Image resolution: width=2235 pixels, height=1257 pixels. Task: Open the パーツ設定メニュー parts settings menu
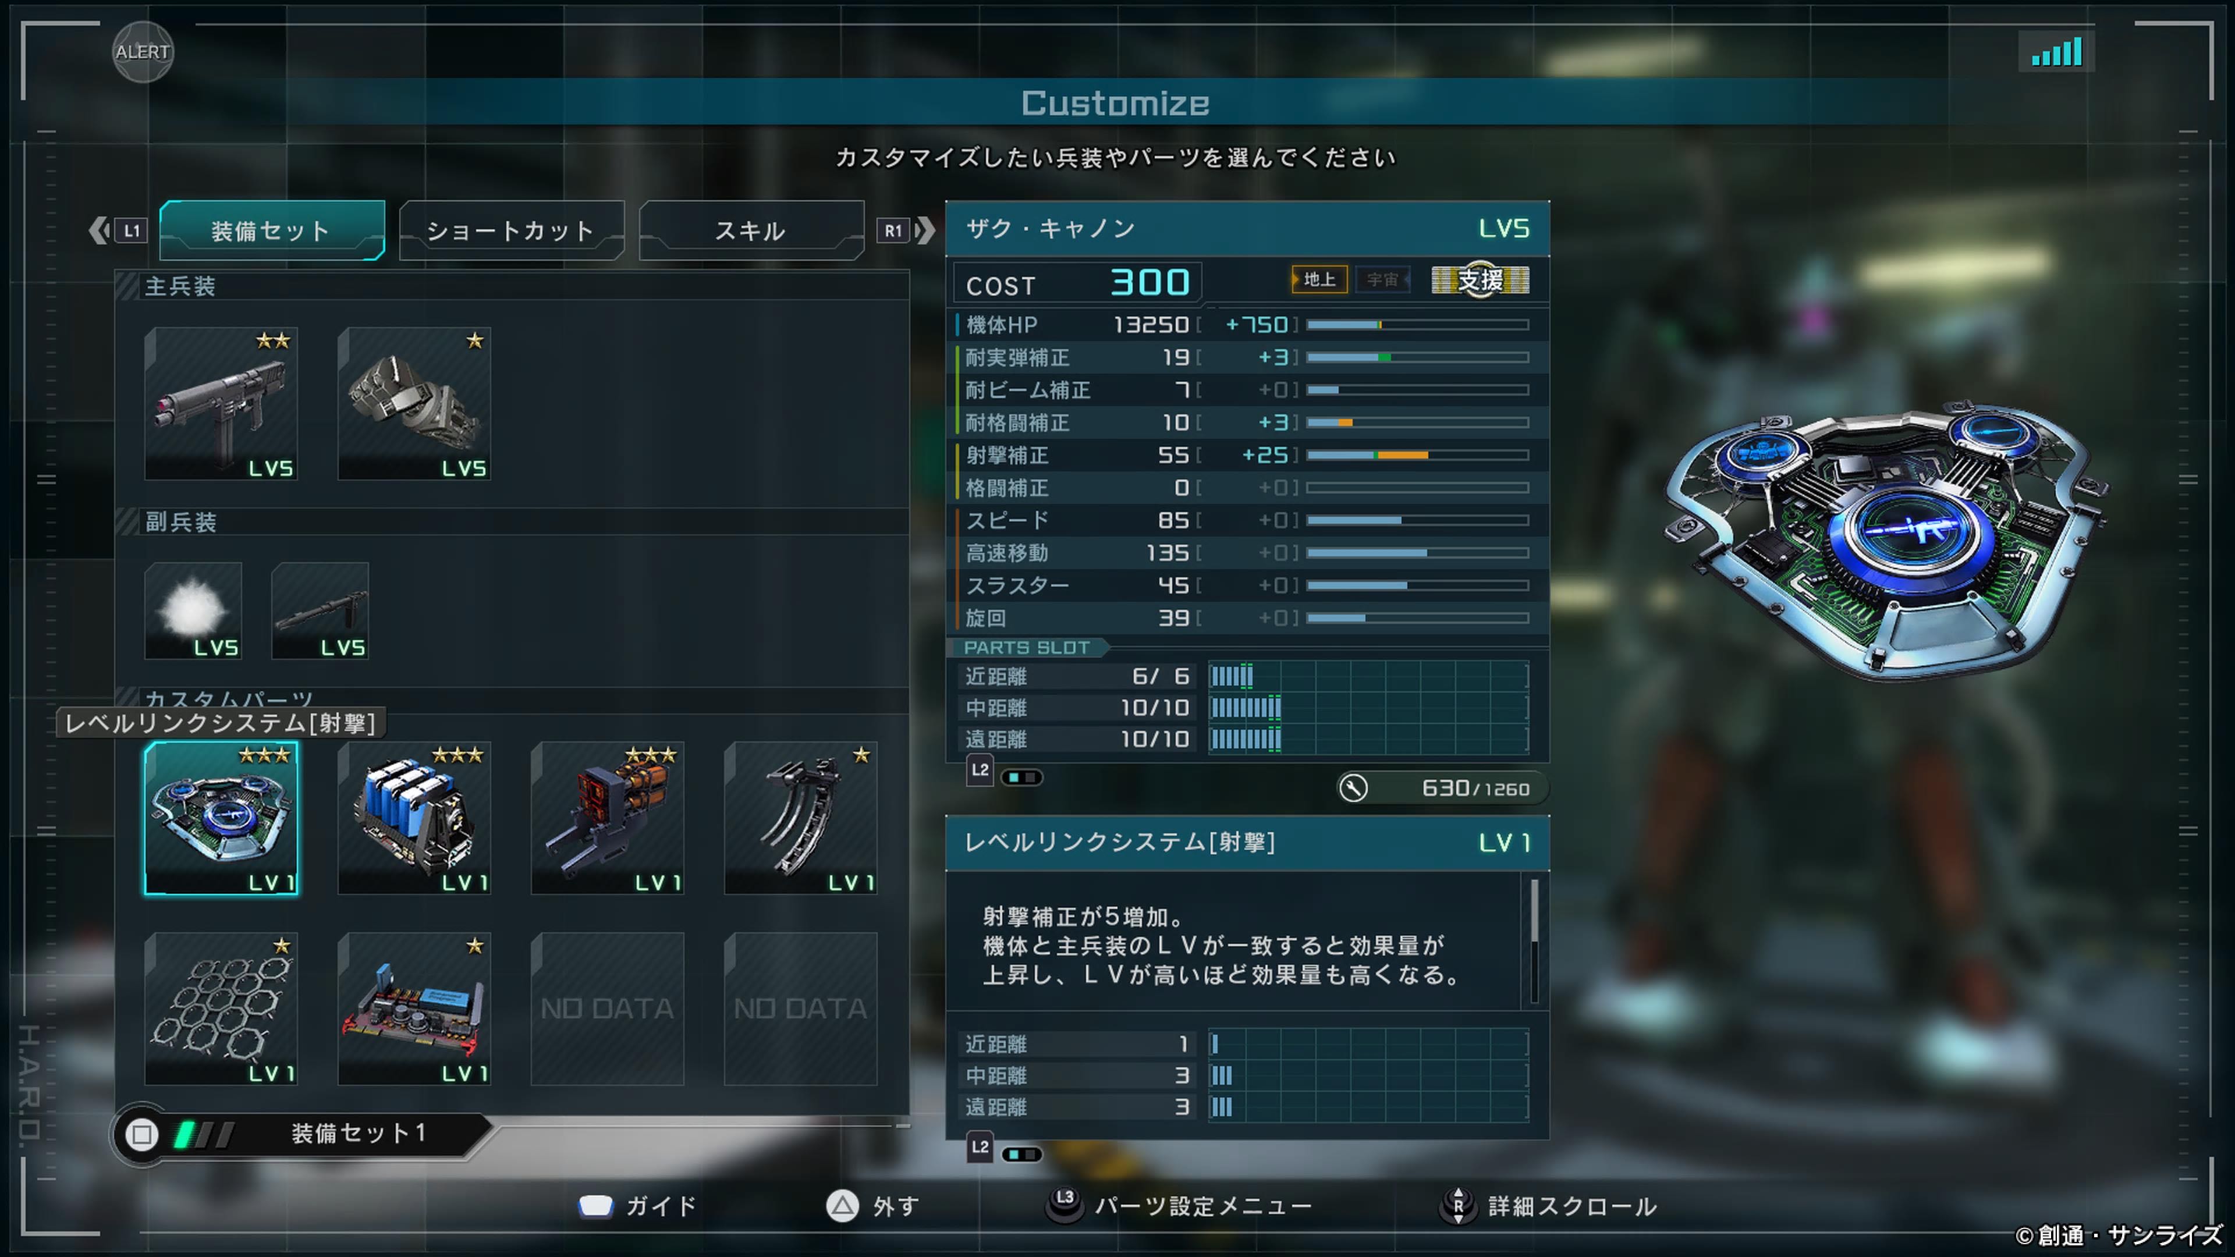point(1179,1207)
